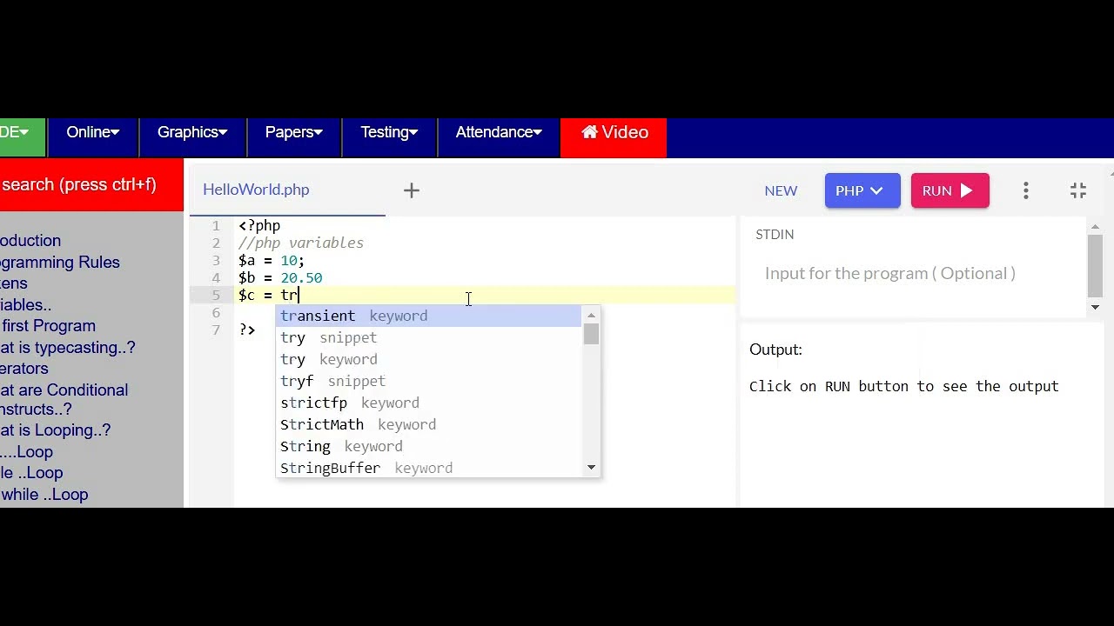Click line number 6 in gutter

[x=216, y=312]
